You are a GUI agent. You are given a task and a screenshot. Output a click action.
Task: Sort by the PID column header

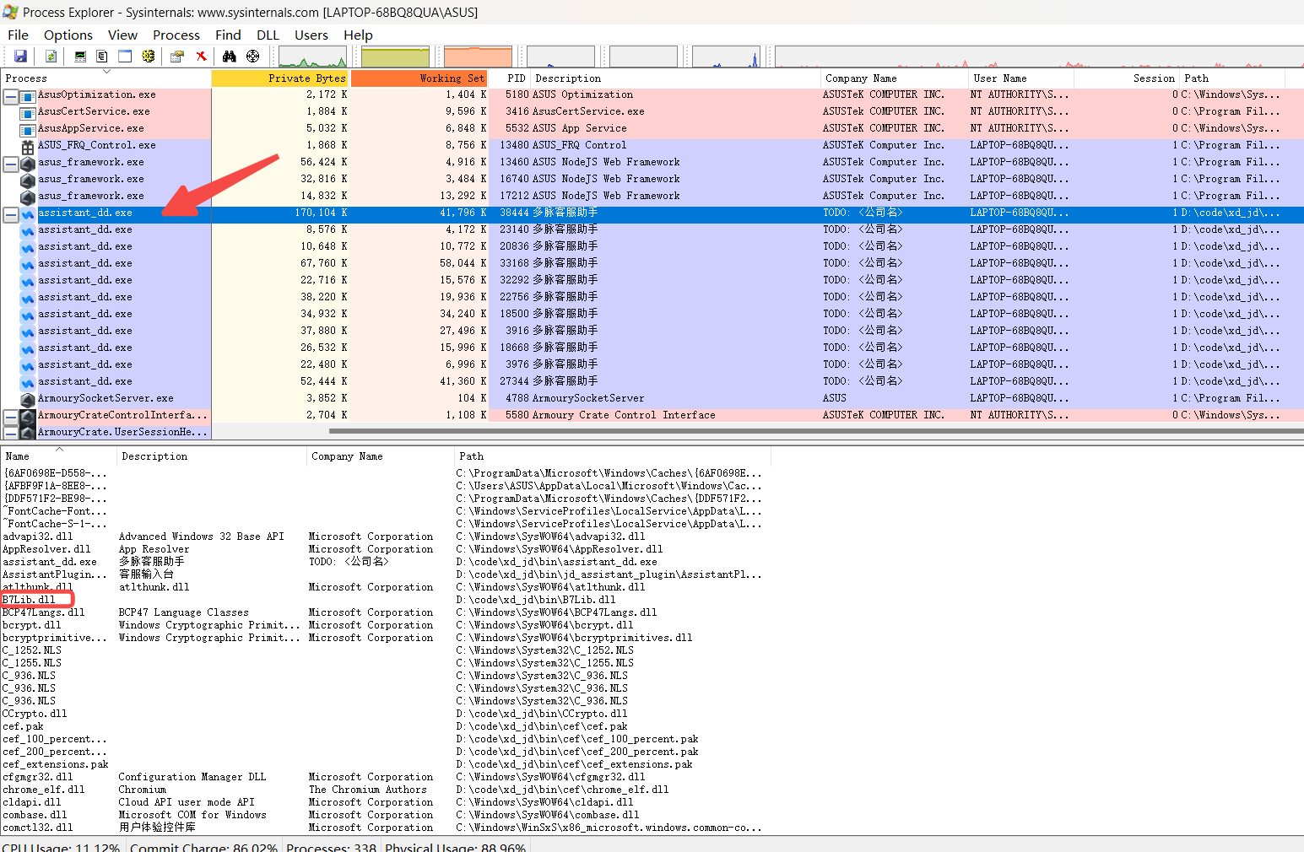508,78
